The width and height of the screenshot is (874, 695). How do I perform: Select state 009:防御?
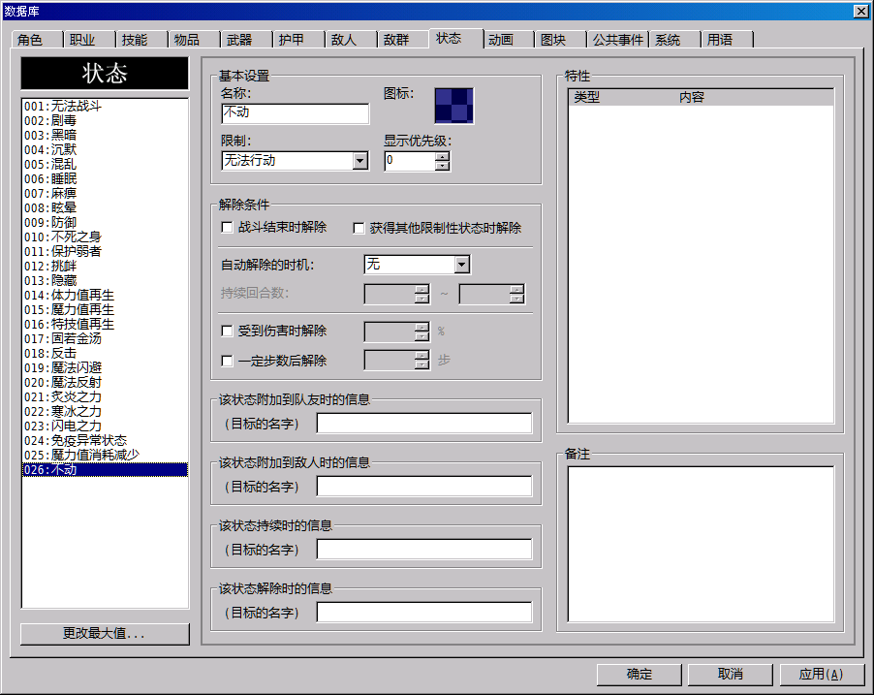pos(105,223)
